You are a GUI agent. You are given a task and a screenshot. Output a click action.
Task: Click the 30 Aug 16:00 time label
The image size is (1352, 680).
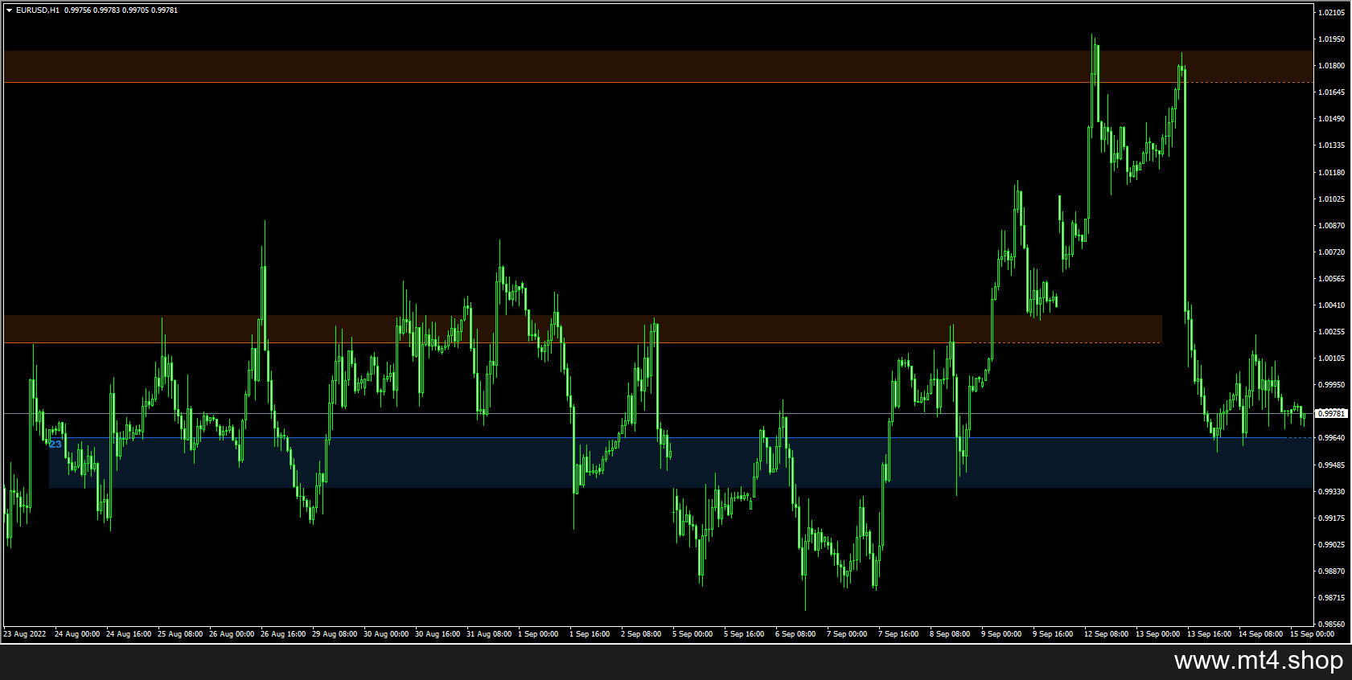(x=438, y=634)
